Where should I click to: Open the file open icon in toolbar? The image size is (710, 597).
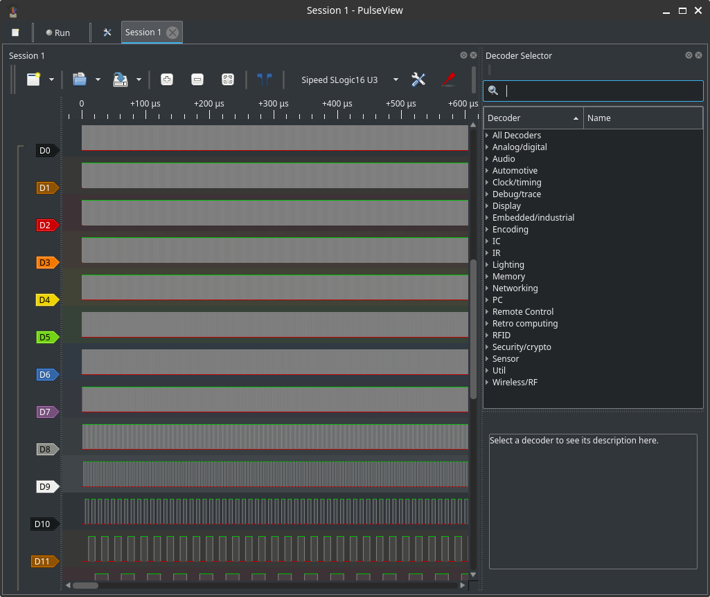(x=80, y=80)
